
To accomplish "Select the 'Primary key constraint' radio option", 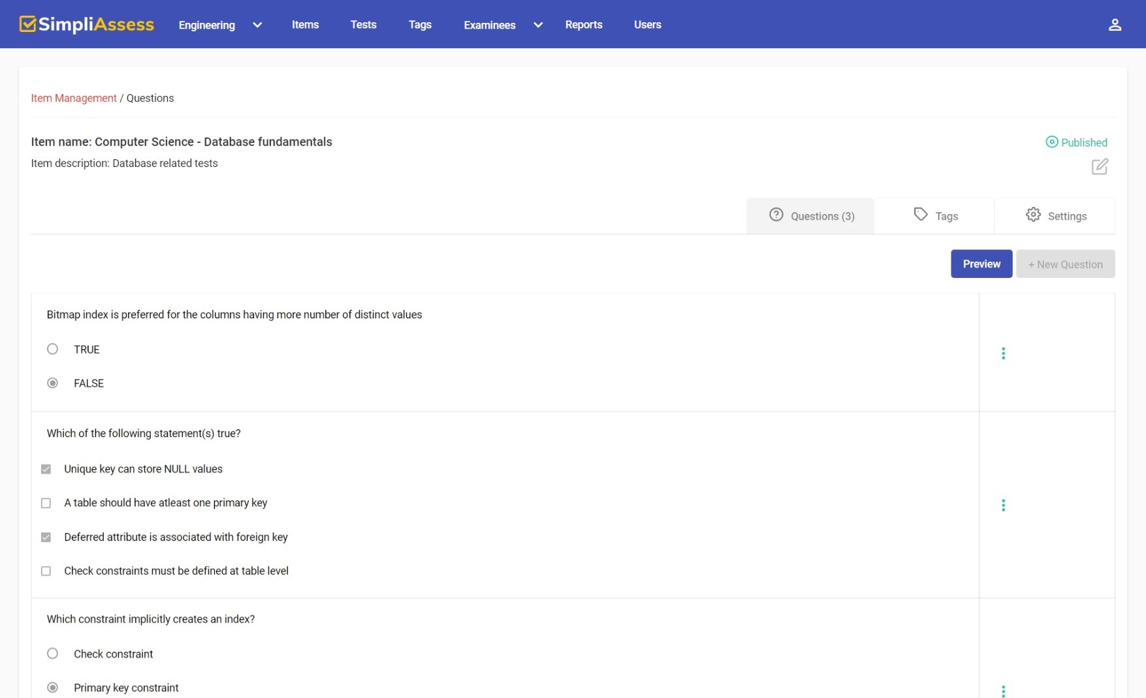I will [52, 687].
